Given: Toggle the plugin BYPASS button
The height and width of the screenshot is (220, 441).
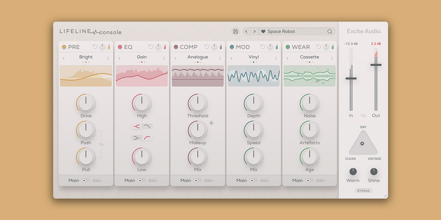Looking at the screenshot, I should pos(363,190).
